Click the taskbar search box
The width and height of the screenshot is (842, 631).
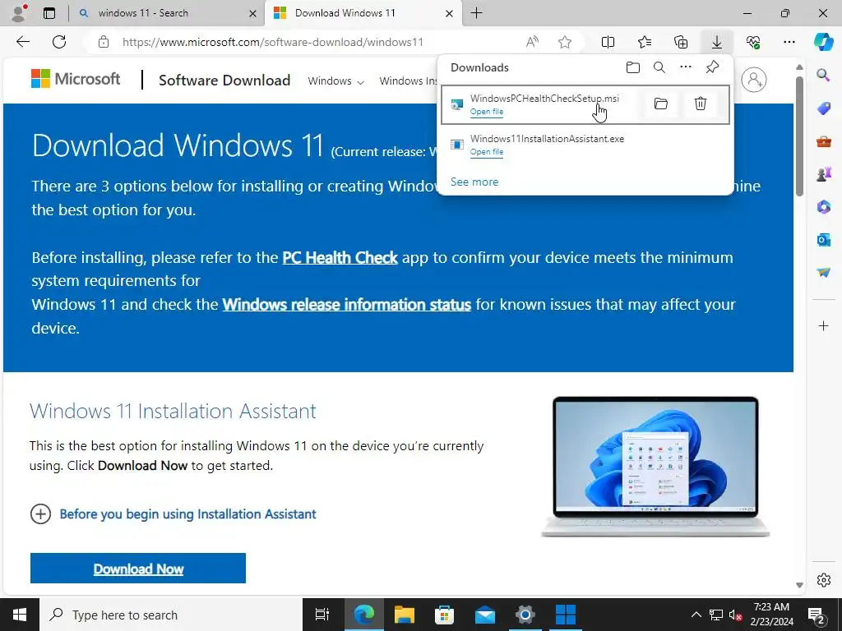click(171, 615)
